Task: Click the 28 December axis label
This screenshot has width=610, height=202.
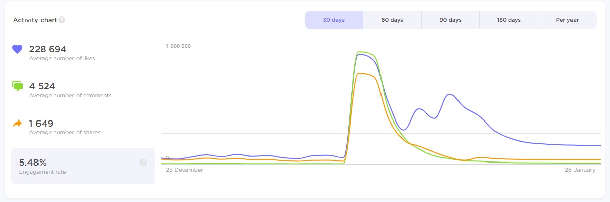Action: click(x=184, y=170)
